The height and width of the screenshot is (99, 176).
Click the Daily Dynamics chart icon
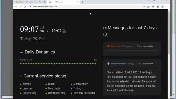[22, 52]
